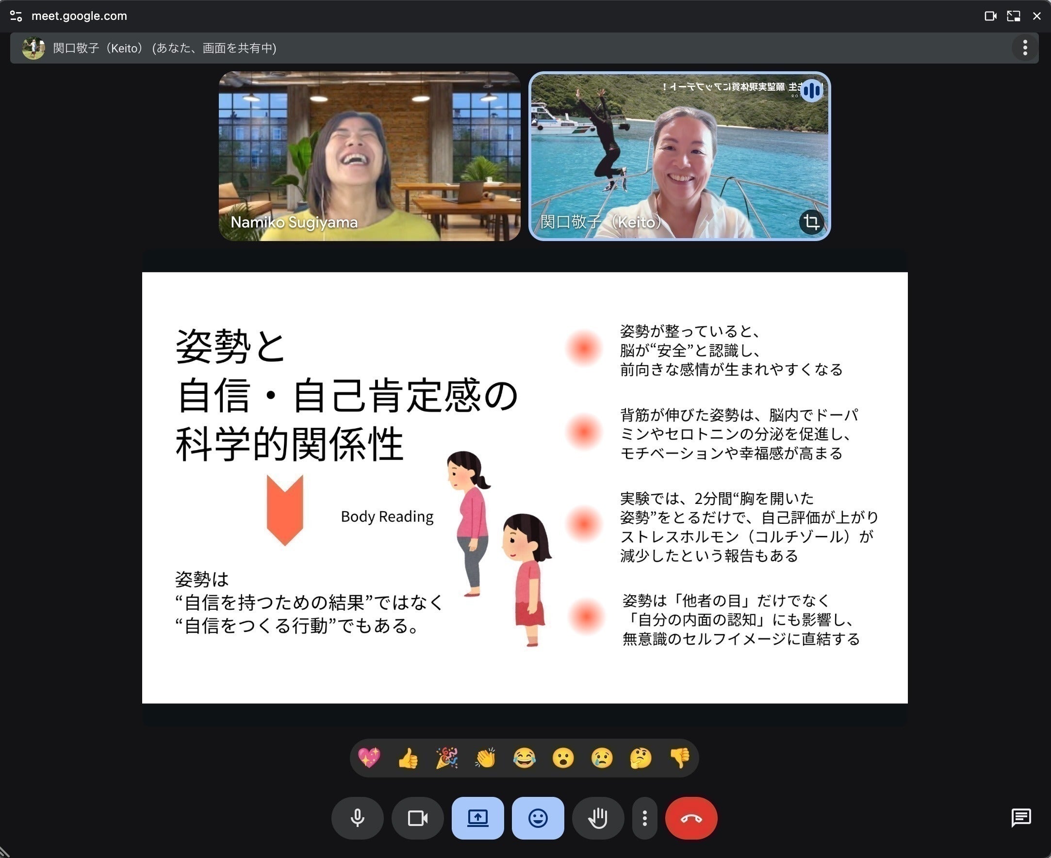Image resolution: width=1051 pixels, height=858 pixels.
Task: Send the thumbs up reaction
Action: tap(408, 758)
